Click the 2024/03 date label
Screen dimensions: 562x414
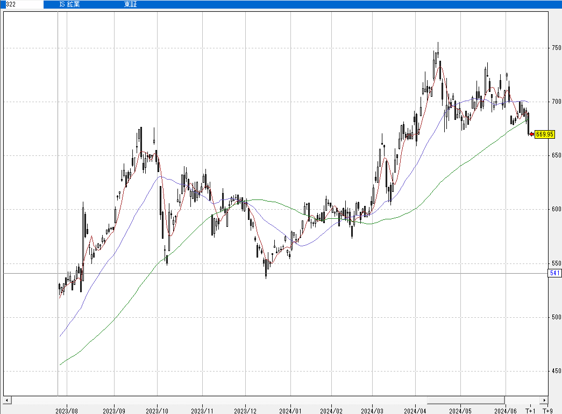[x=372, y=411]
